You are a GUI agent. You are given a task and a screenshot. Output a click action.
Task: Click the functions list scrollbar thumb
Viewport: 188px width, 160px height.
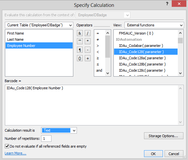click(180, 40)
